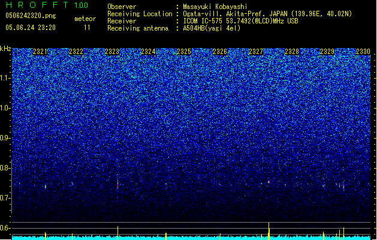This screenshot has height=240, width=377.
Task: Click the 2329 time marker
Action: (327, 52)
